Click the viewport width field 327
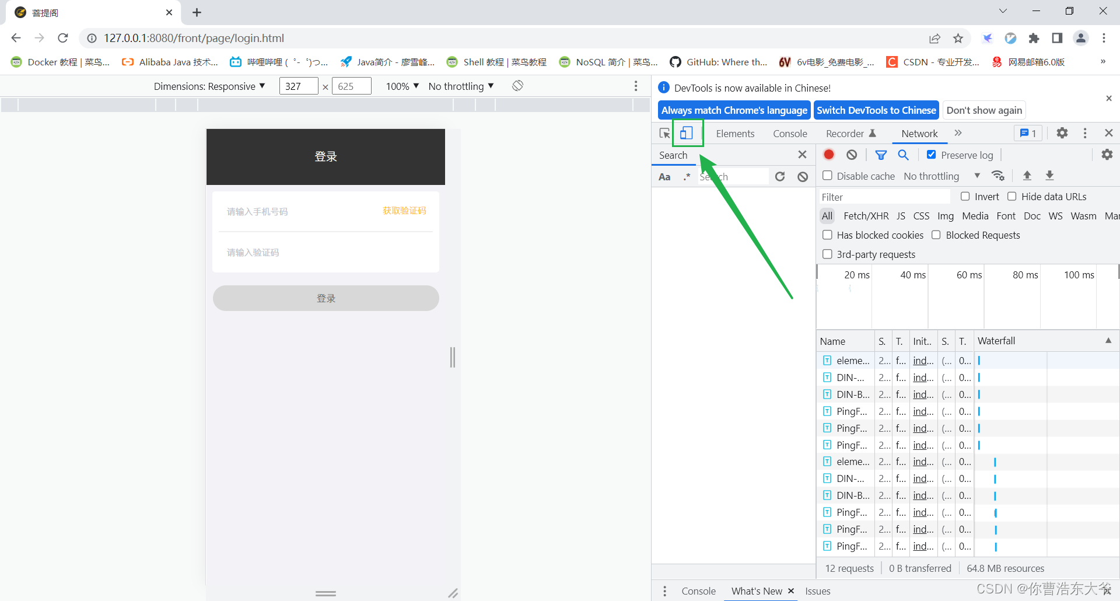The width and height of the screenshot is (1120, 601). click(299, 86)
